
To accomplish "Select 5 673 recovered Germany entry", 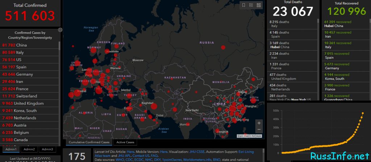I will tap(345, 66).
